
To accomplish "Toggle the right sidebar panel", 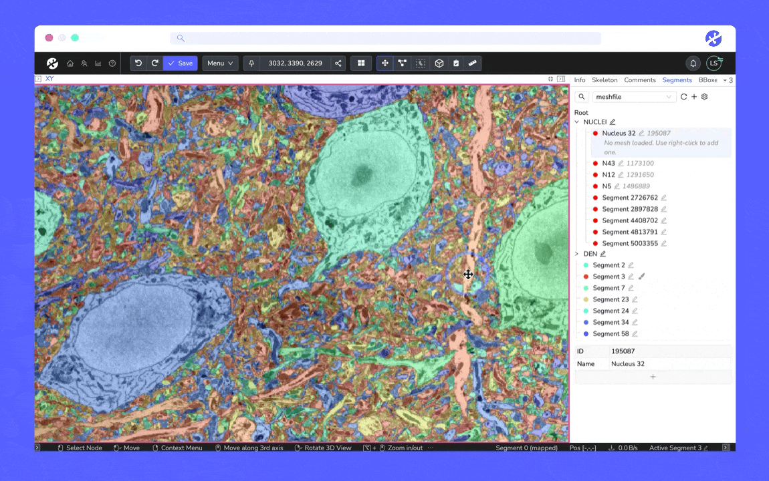I will pos(560,79).
